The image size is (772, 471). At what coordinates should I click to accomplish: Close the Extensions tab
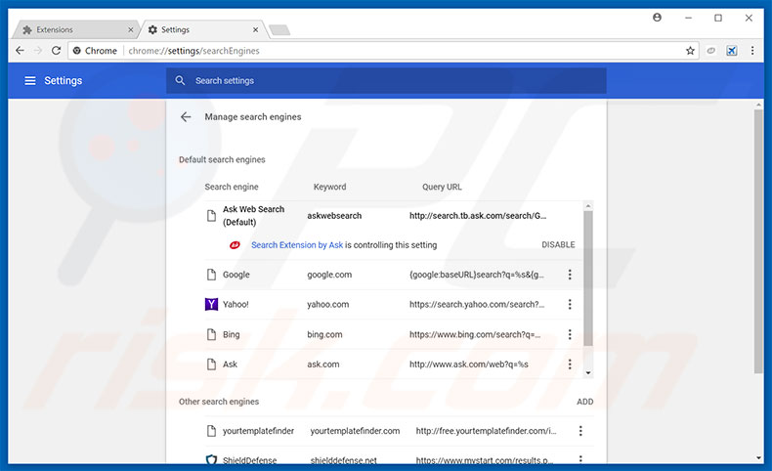coord(131,30)
